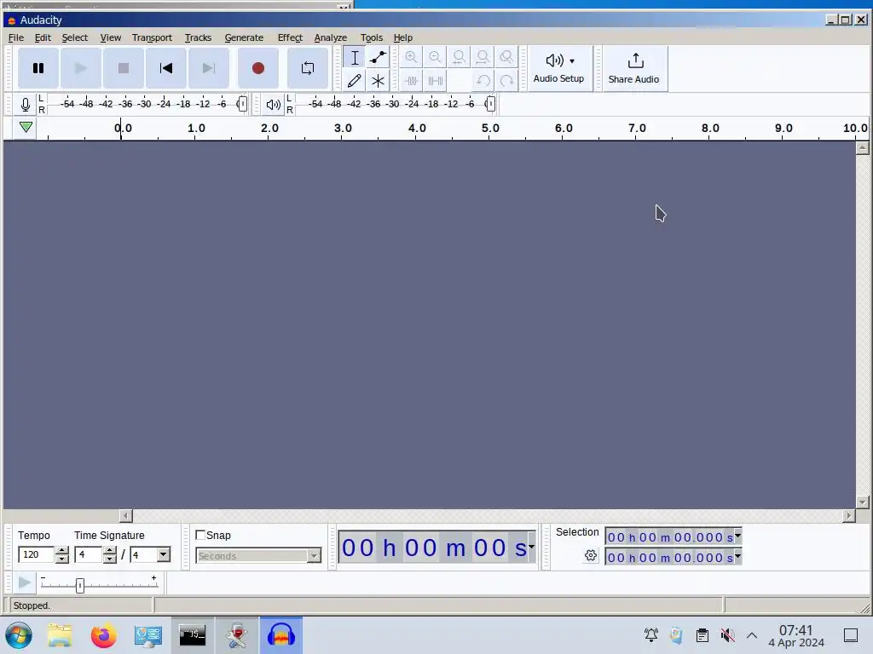Click the microphone record meter icon
Image resolution: width=873 pixels, height=654 pixels.
[x=25, y=104]
